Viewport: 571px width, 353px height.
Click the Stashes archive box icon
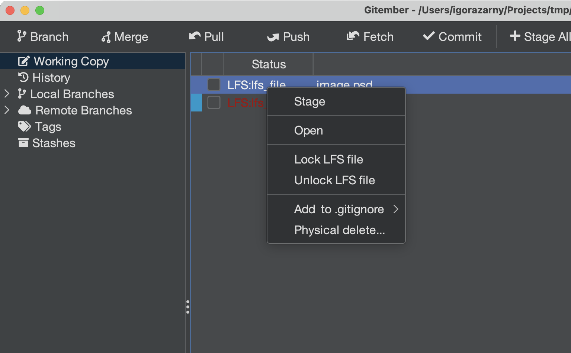pos(23,143)
